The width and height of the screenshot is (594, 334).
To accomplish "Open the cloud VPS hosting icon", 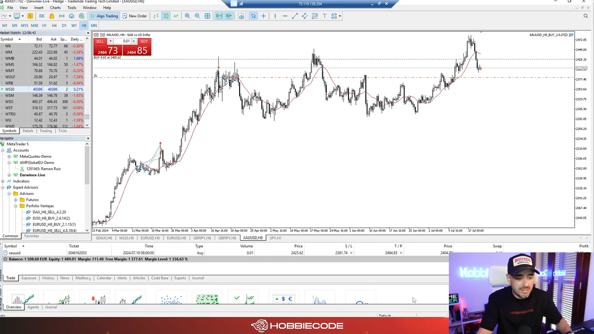I will [72, 16].
